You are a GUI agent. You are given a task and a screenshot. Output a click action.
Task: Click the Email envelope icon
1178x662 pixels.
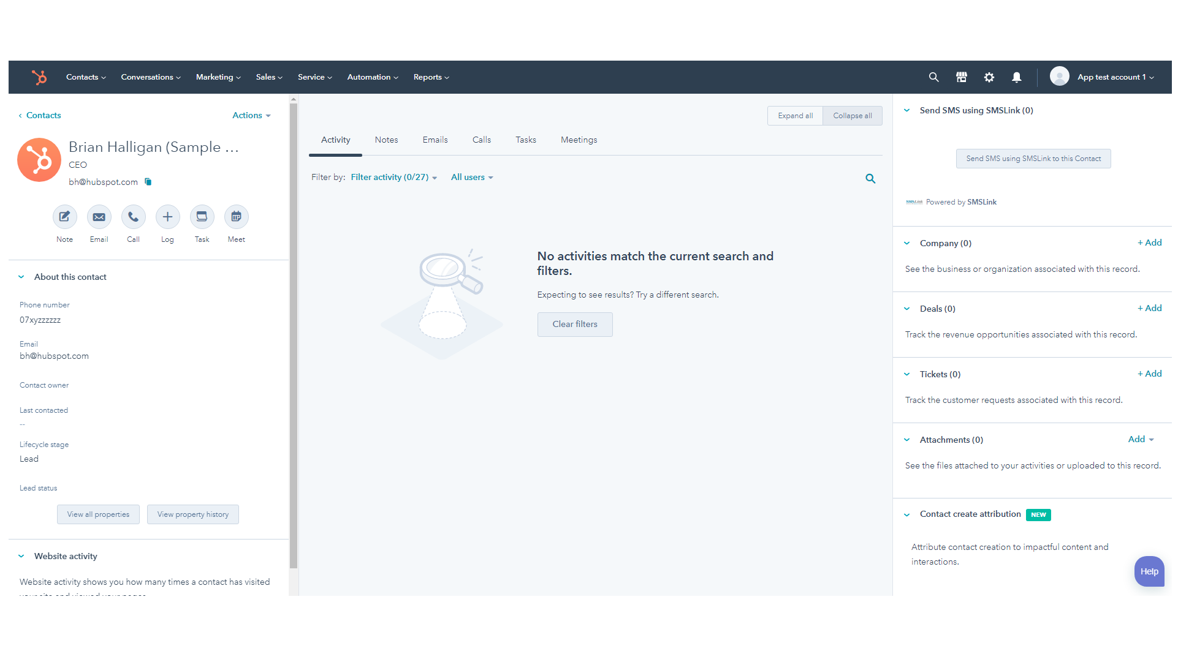pyautogui.click(x=99, y=217)
